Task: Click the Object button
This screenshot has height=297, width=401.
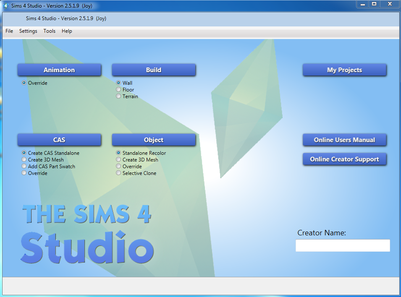Action: (154, 140)
